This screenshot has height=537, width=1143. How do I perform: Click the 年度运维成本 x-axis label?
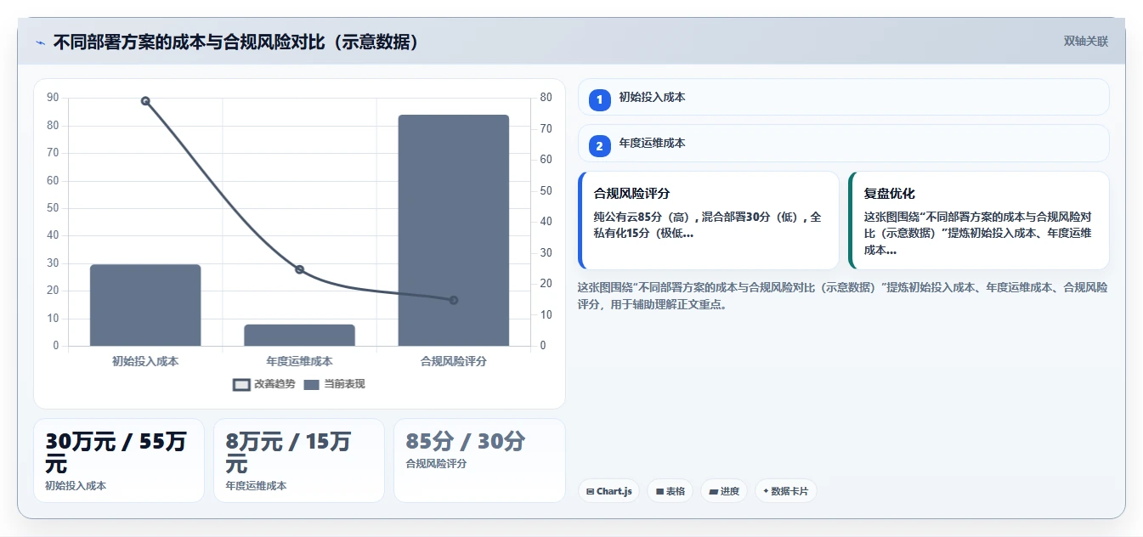299,361
